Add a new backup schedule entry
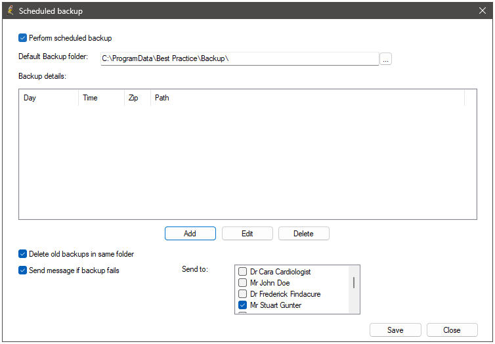Viewport: 495px width, 344px height. coord(190,234)
